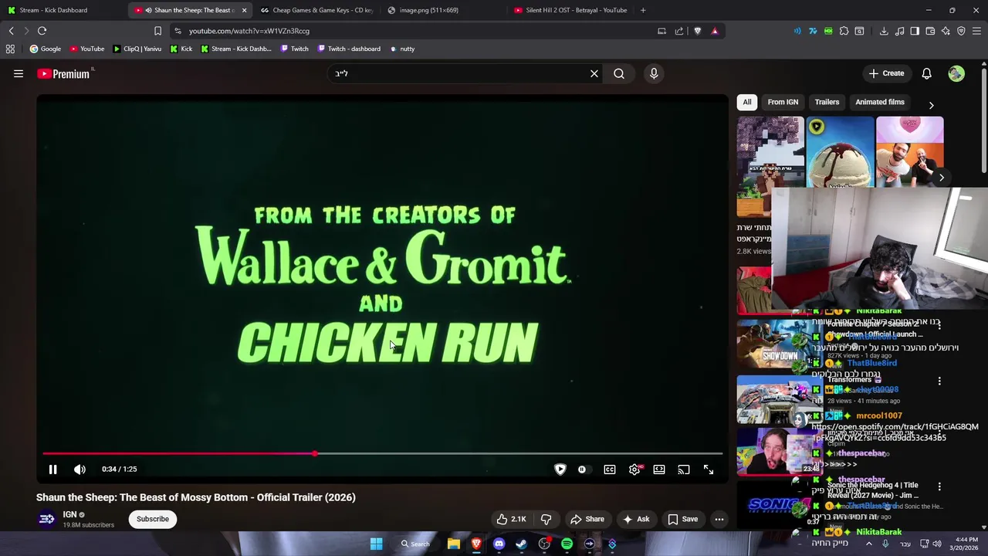Open options menu for Transformers video
The width and height of the screenshot is (988, 556).
939,381
